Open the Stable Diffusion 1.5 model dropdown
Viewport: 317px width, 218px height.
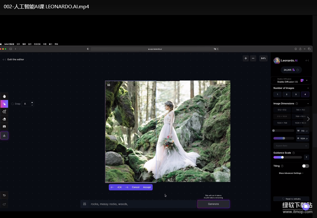291,80
